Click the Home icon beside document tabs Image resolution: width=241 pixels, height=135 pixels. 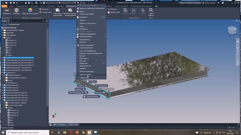pyautogui.click(x=50, y=125)
